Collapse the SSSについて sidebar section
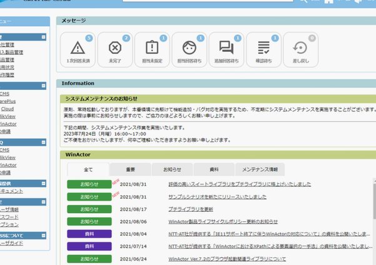 pyautogui.click(x=43, y=236)
